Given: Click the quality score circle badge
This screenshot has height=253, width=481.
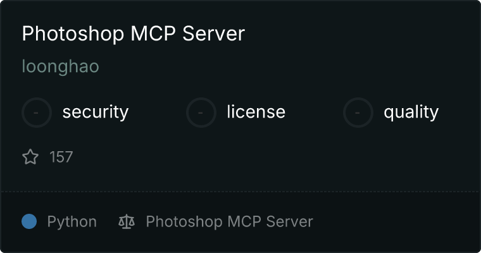Looking at the screenshot, I should point(358,113).
